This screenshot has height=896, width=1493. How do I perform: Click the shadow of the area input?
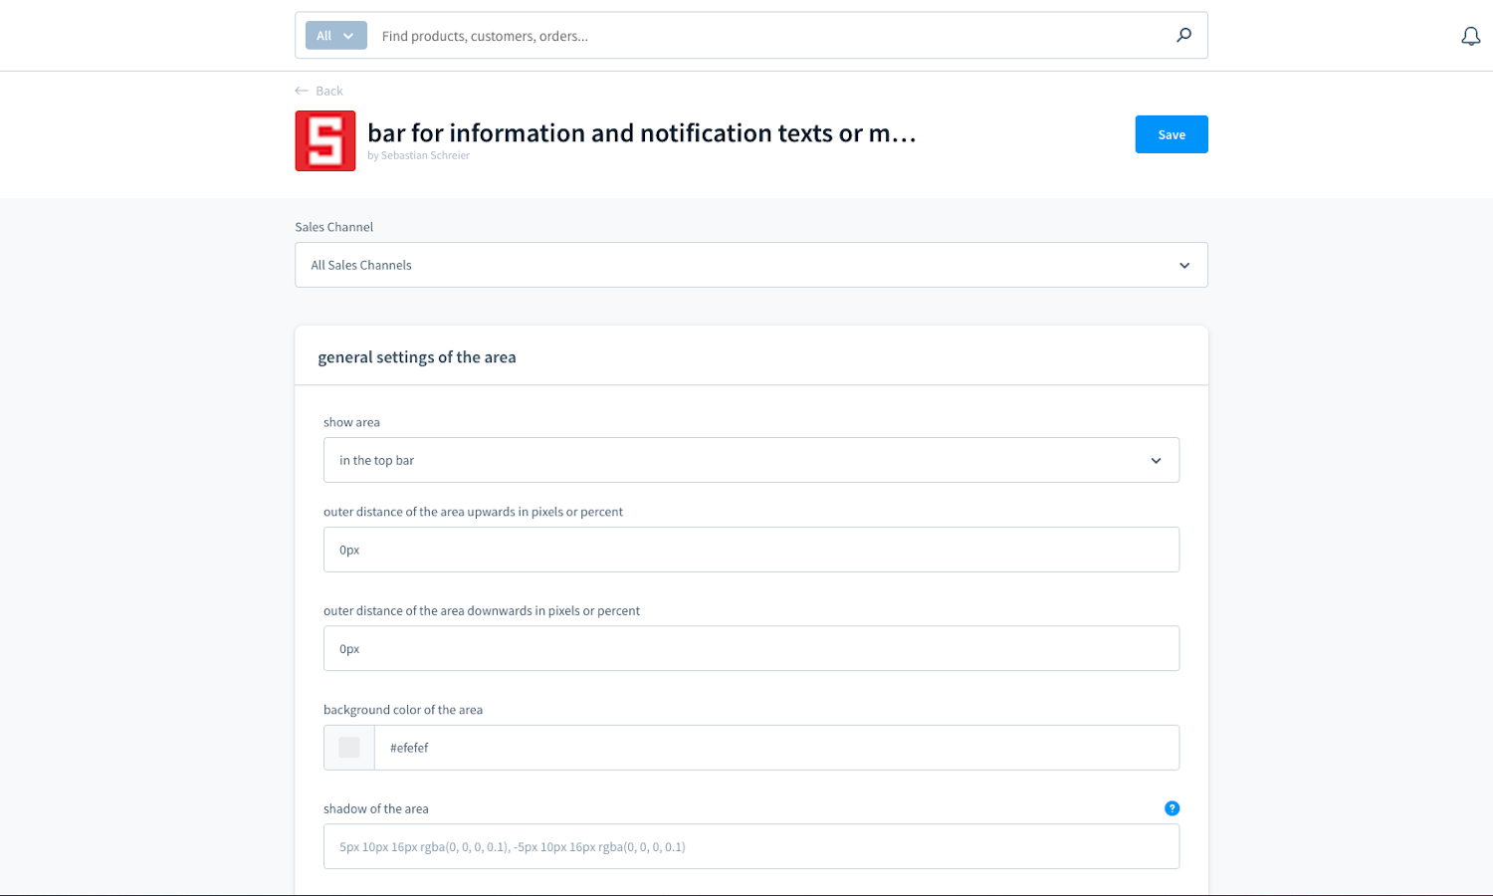pos(751,846)
